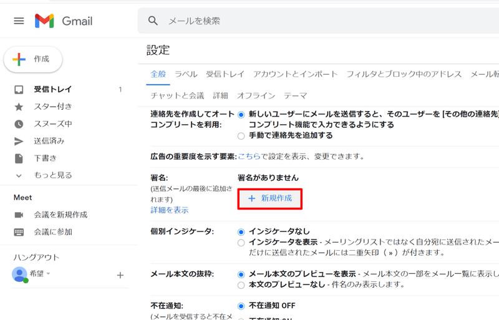Open the 下書き drafts folder
Screen dimensions: 499x320
tap(45, 158)
